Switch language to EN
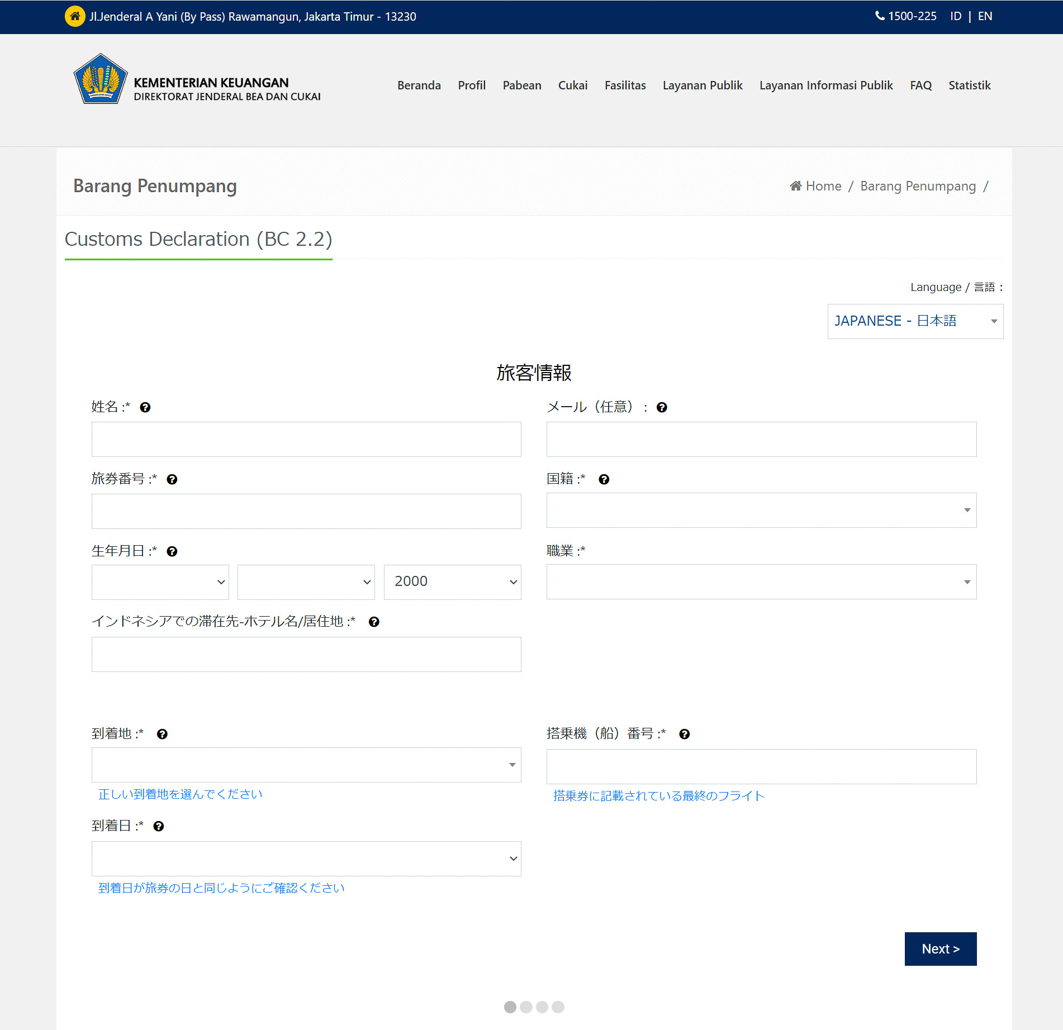 point(985,16)
